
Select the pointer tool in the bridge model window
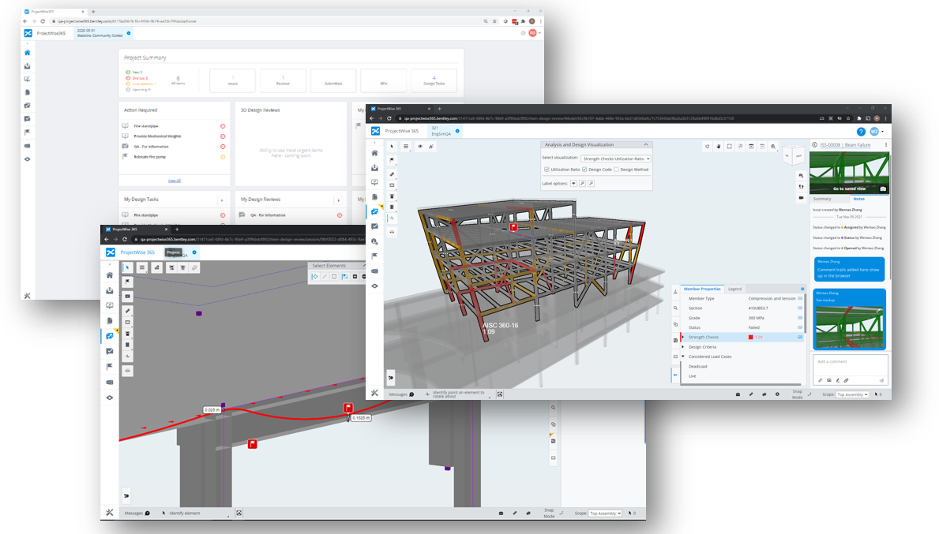pos(127,267)
